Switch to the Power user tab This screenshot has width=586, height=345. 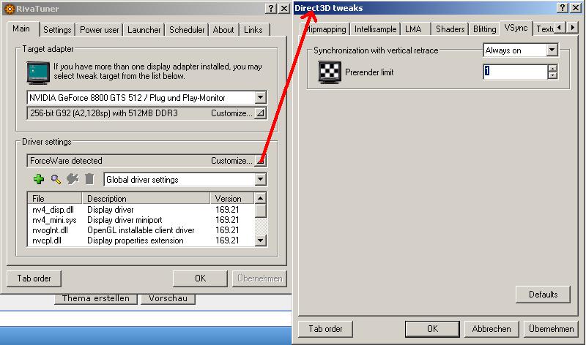click(x=100, y=30)
